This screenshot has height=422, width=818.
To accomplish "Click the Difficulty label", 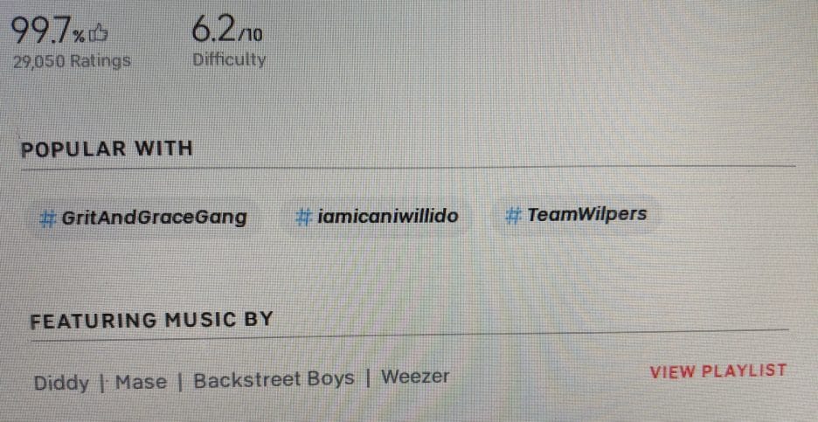I will [229, 59].
